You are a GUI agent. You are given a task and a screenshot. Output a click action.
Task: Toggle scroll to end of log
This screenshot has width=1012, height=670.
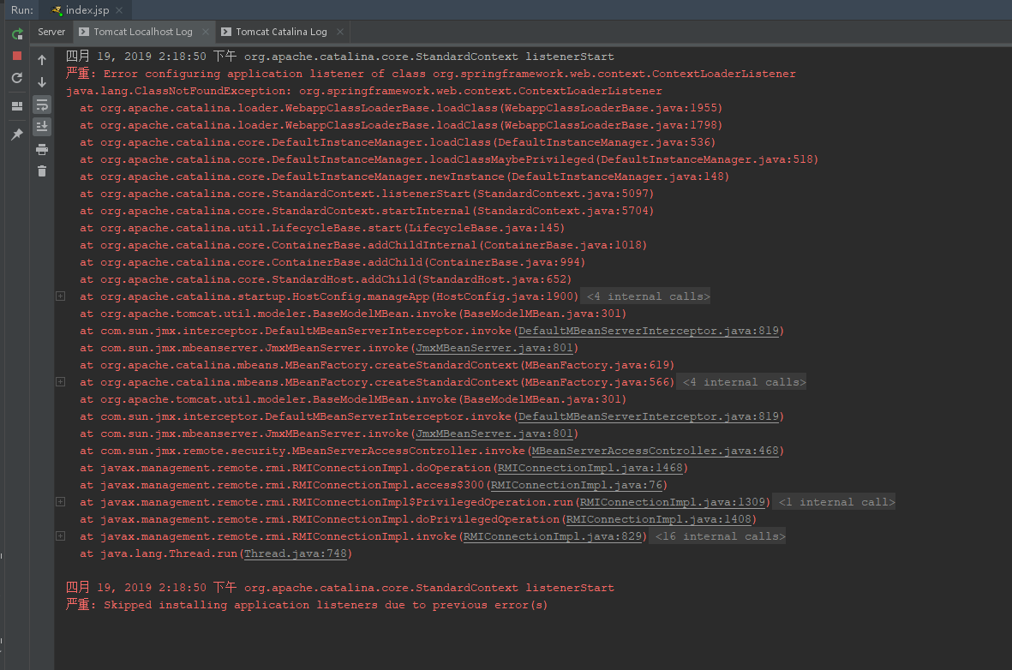click(42, 127)
